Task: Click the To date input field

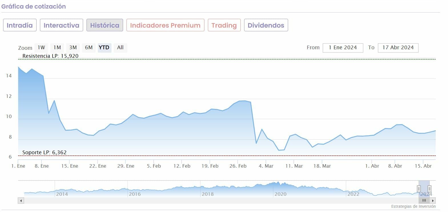Action: (x=398, y=48)
